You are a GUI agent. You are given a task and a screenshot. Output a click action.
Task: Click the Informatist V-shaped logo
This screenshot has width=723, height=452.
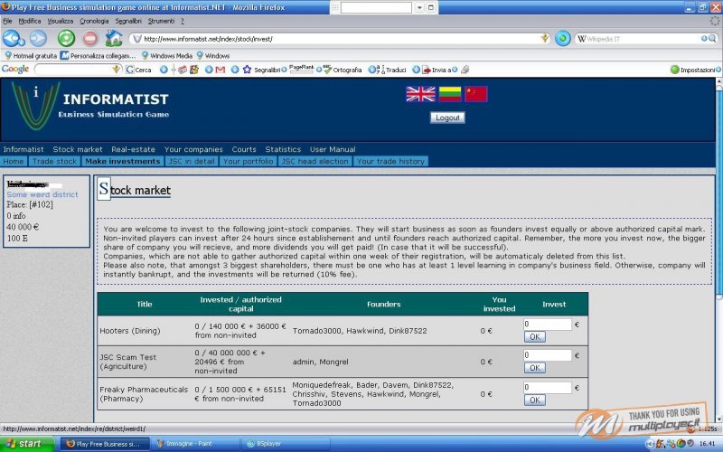[x=35, y=106]
